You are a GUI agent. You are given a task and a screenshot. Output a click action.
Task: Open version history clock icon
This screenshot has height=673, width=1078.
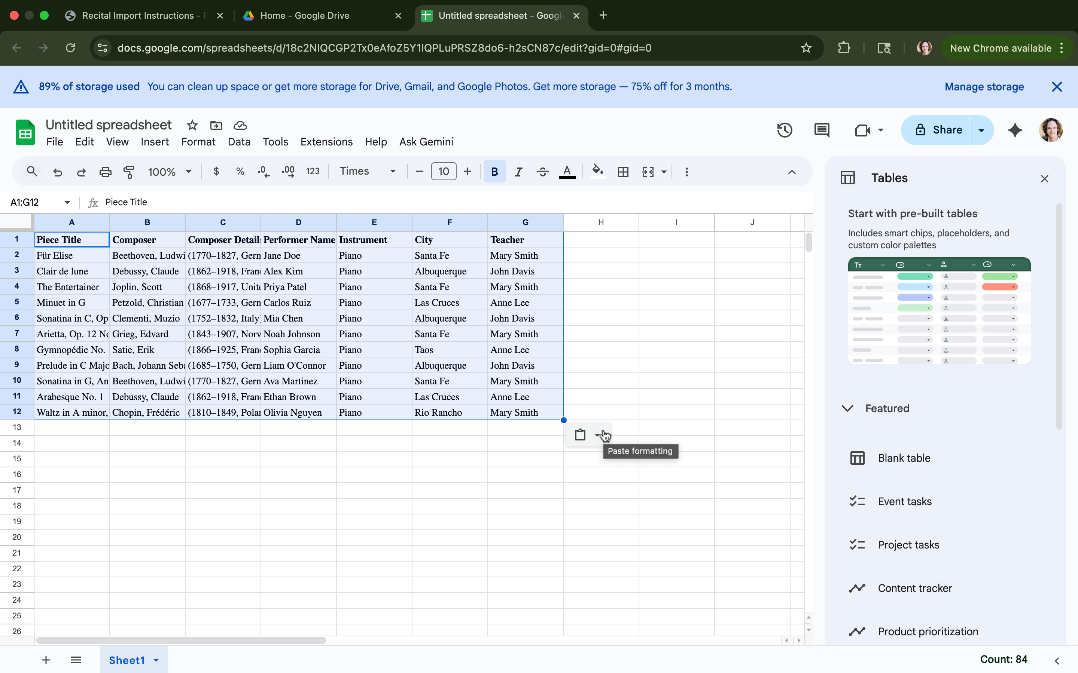[784, 130]
